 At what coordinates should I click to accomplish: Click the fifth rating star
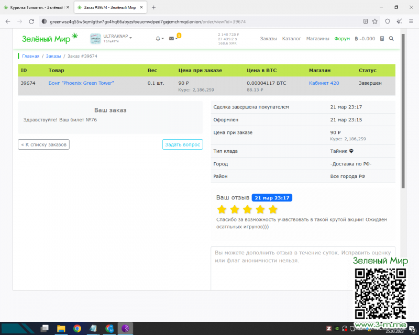273,209
